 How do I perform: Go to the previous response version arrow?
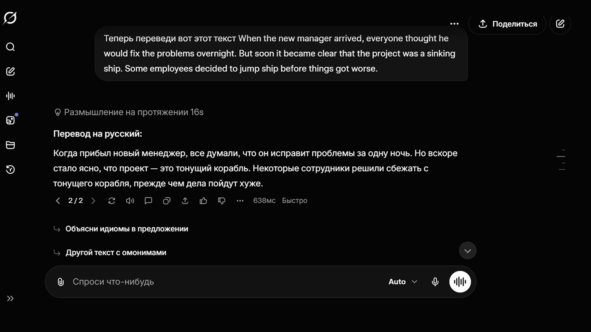58,201
